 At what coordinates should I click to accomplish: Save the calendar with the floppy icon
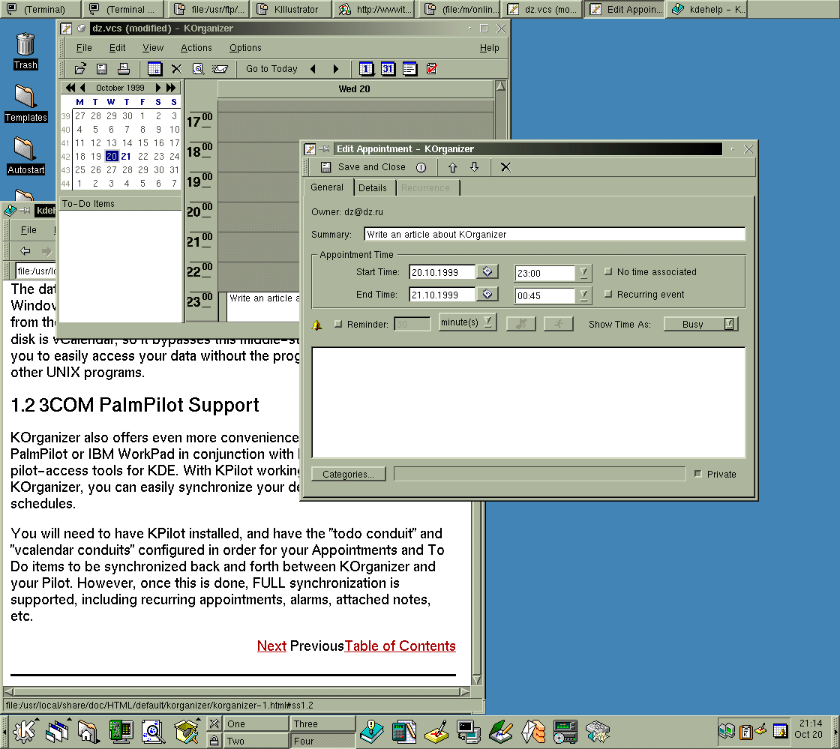point(102,68)
